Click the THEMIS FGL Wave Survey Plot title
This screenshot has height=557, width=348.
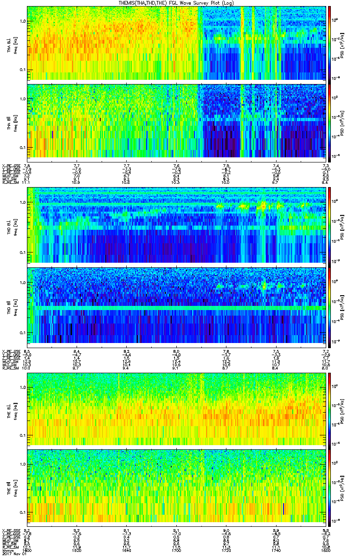click(177, 3)
